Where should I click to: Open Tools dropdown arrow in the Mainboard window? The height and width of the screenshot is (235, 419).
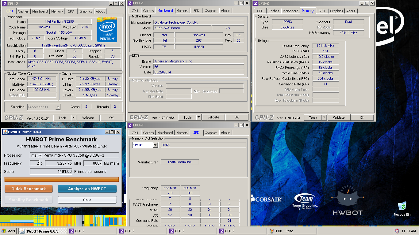coord(198,117)
